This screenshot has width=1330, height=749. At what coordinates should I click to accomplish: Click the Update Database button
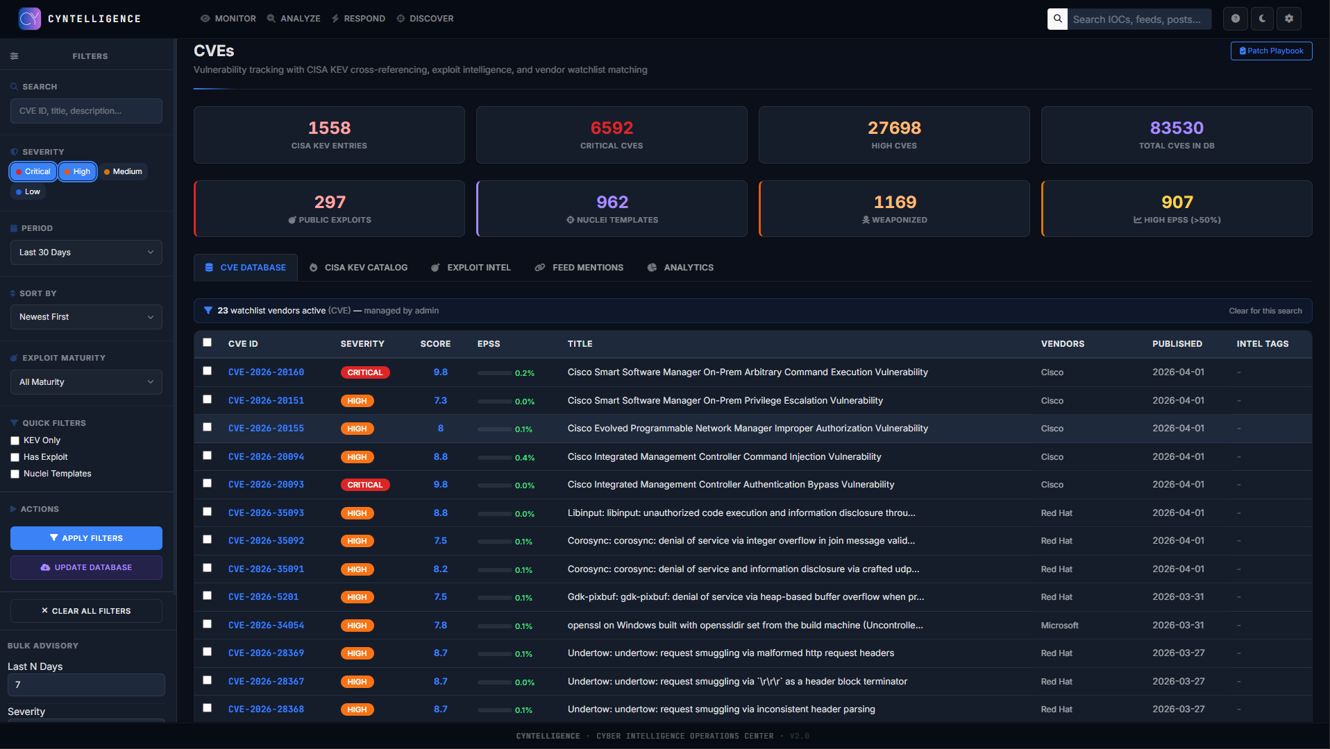pyautogui.click(x=86, y=567)
